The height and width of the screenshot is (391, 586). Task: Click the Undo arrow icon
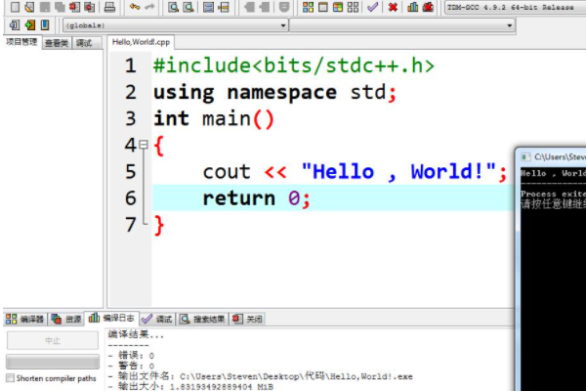coord(135,7)
